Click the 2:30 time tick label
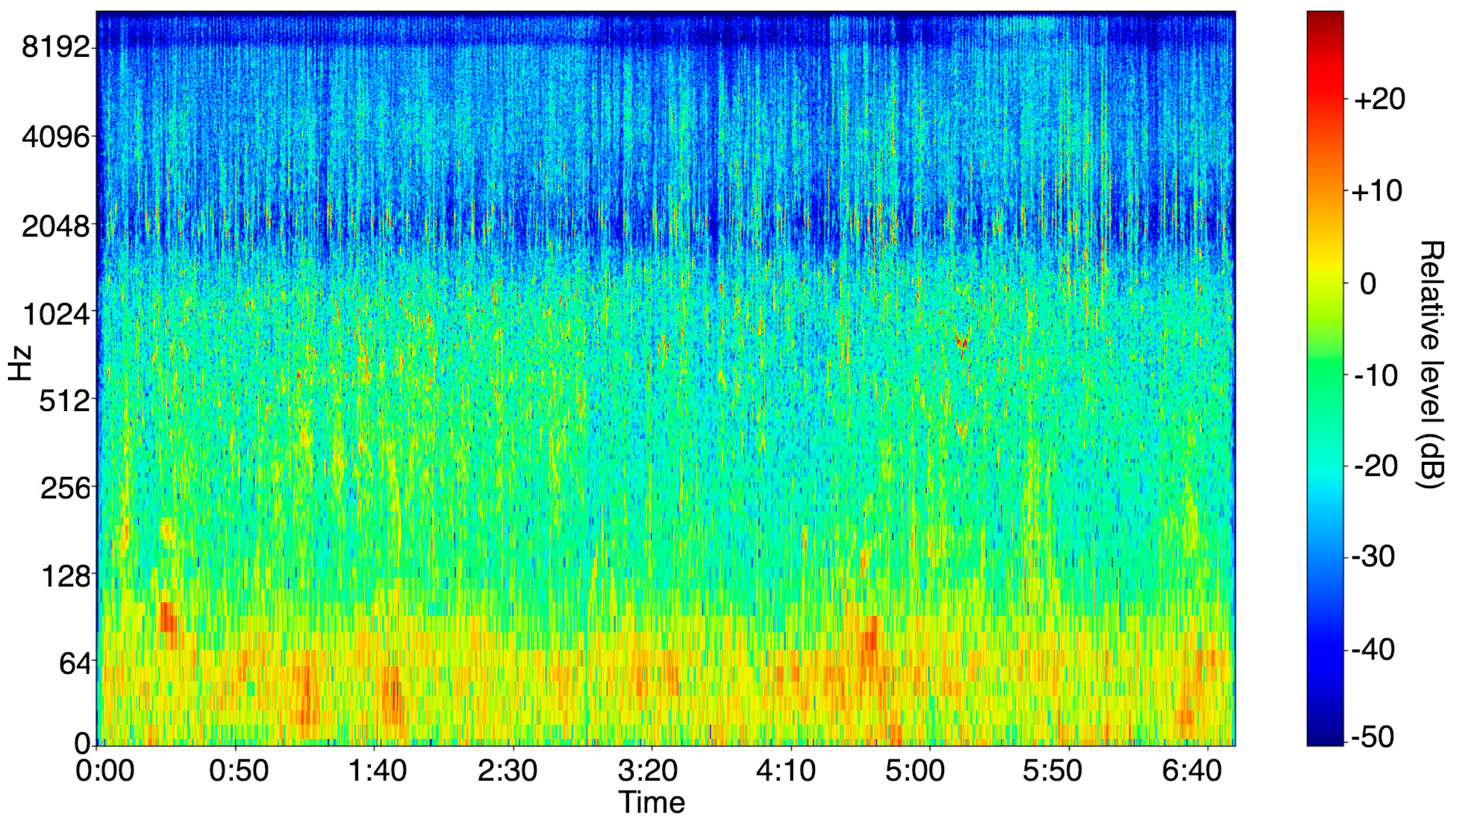Screen dimensions: 1460x831 pyautogui.click(x=507, y=771)
